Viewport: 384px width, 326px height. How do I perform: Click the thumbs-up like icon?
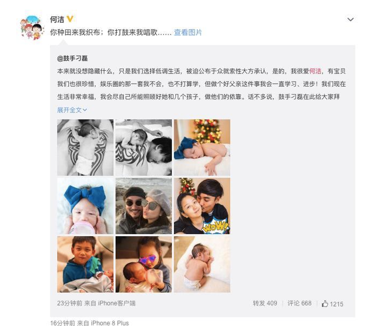[x=325, y=304]
